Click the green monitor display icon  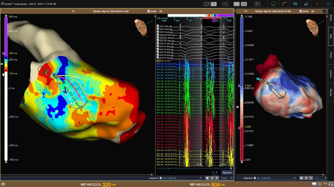[x=273, y=4]
